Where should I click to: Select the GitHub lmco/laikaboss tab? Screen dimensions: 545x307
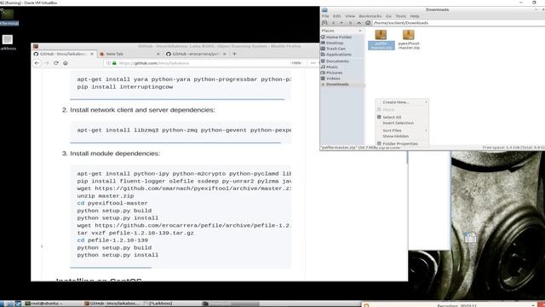[x=64, y=54]
